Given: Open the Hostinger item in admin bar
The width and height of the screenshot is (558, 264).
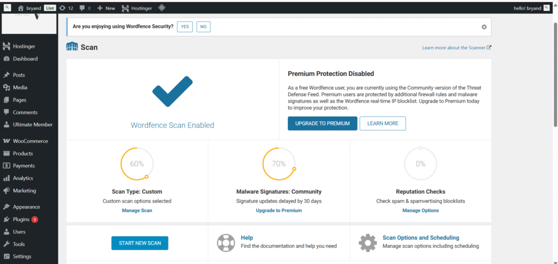Looking at the screenshot, I should pyautogui.click(x=137, y=8).
